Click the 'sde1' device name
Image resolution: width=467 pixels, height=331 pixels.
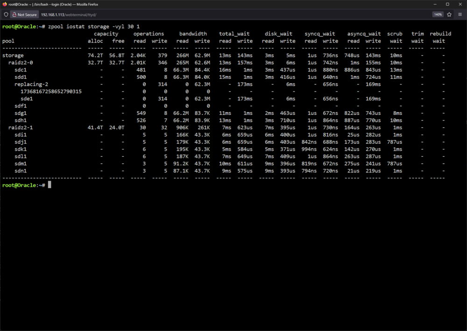[27, 99]
